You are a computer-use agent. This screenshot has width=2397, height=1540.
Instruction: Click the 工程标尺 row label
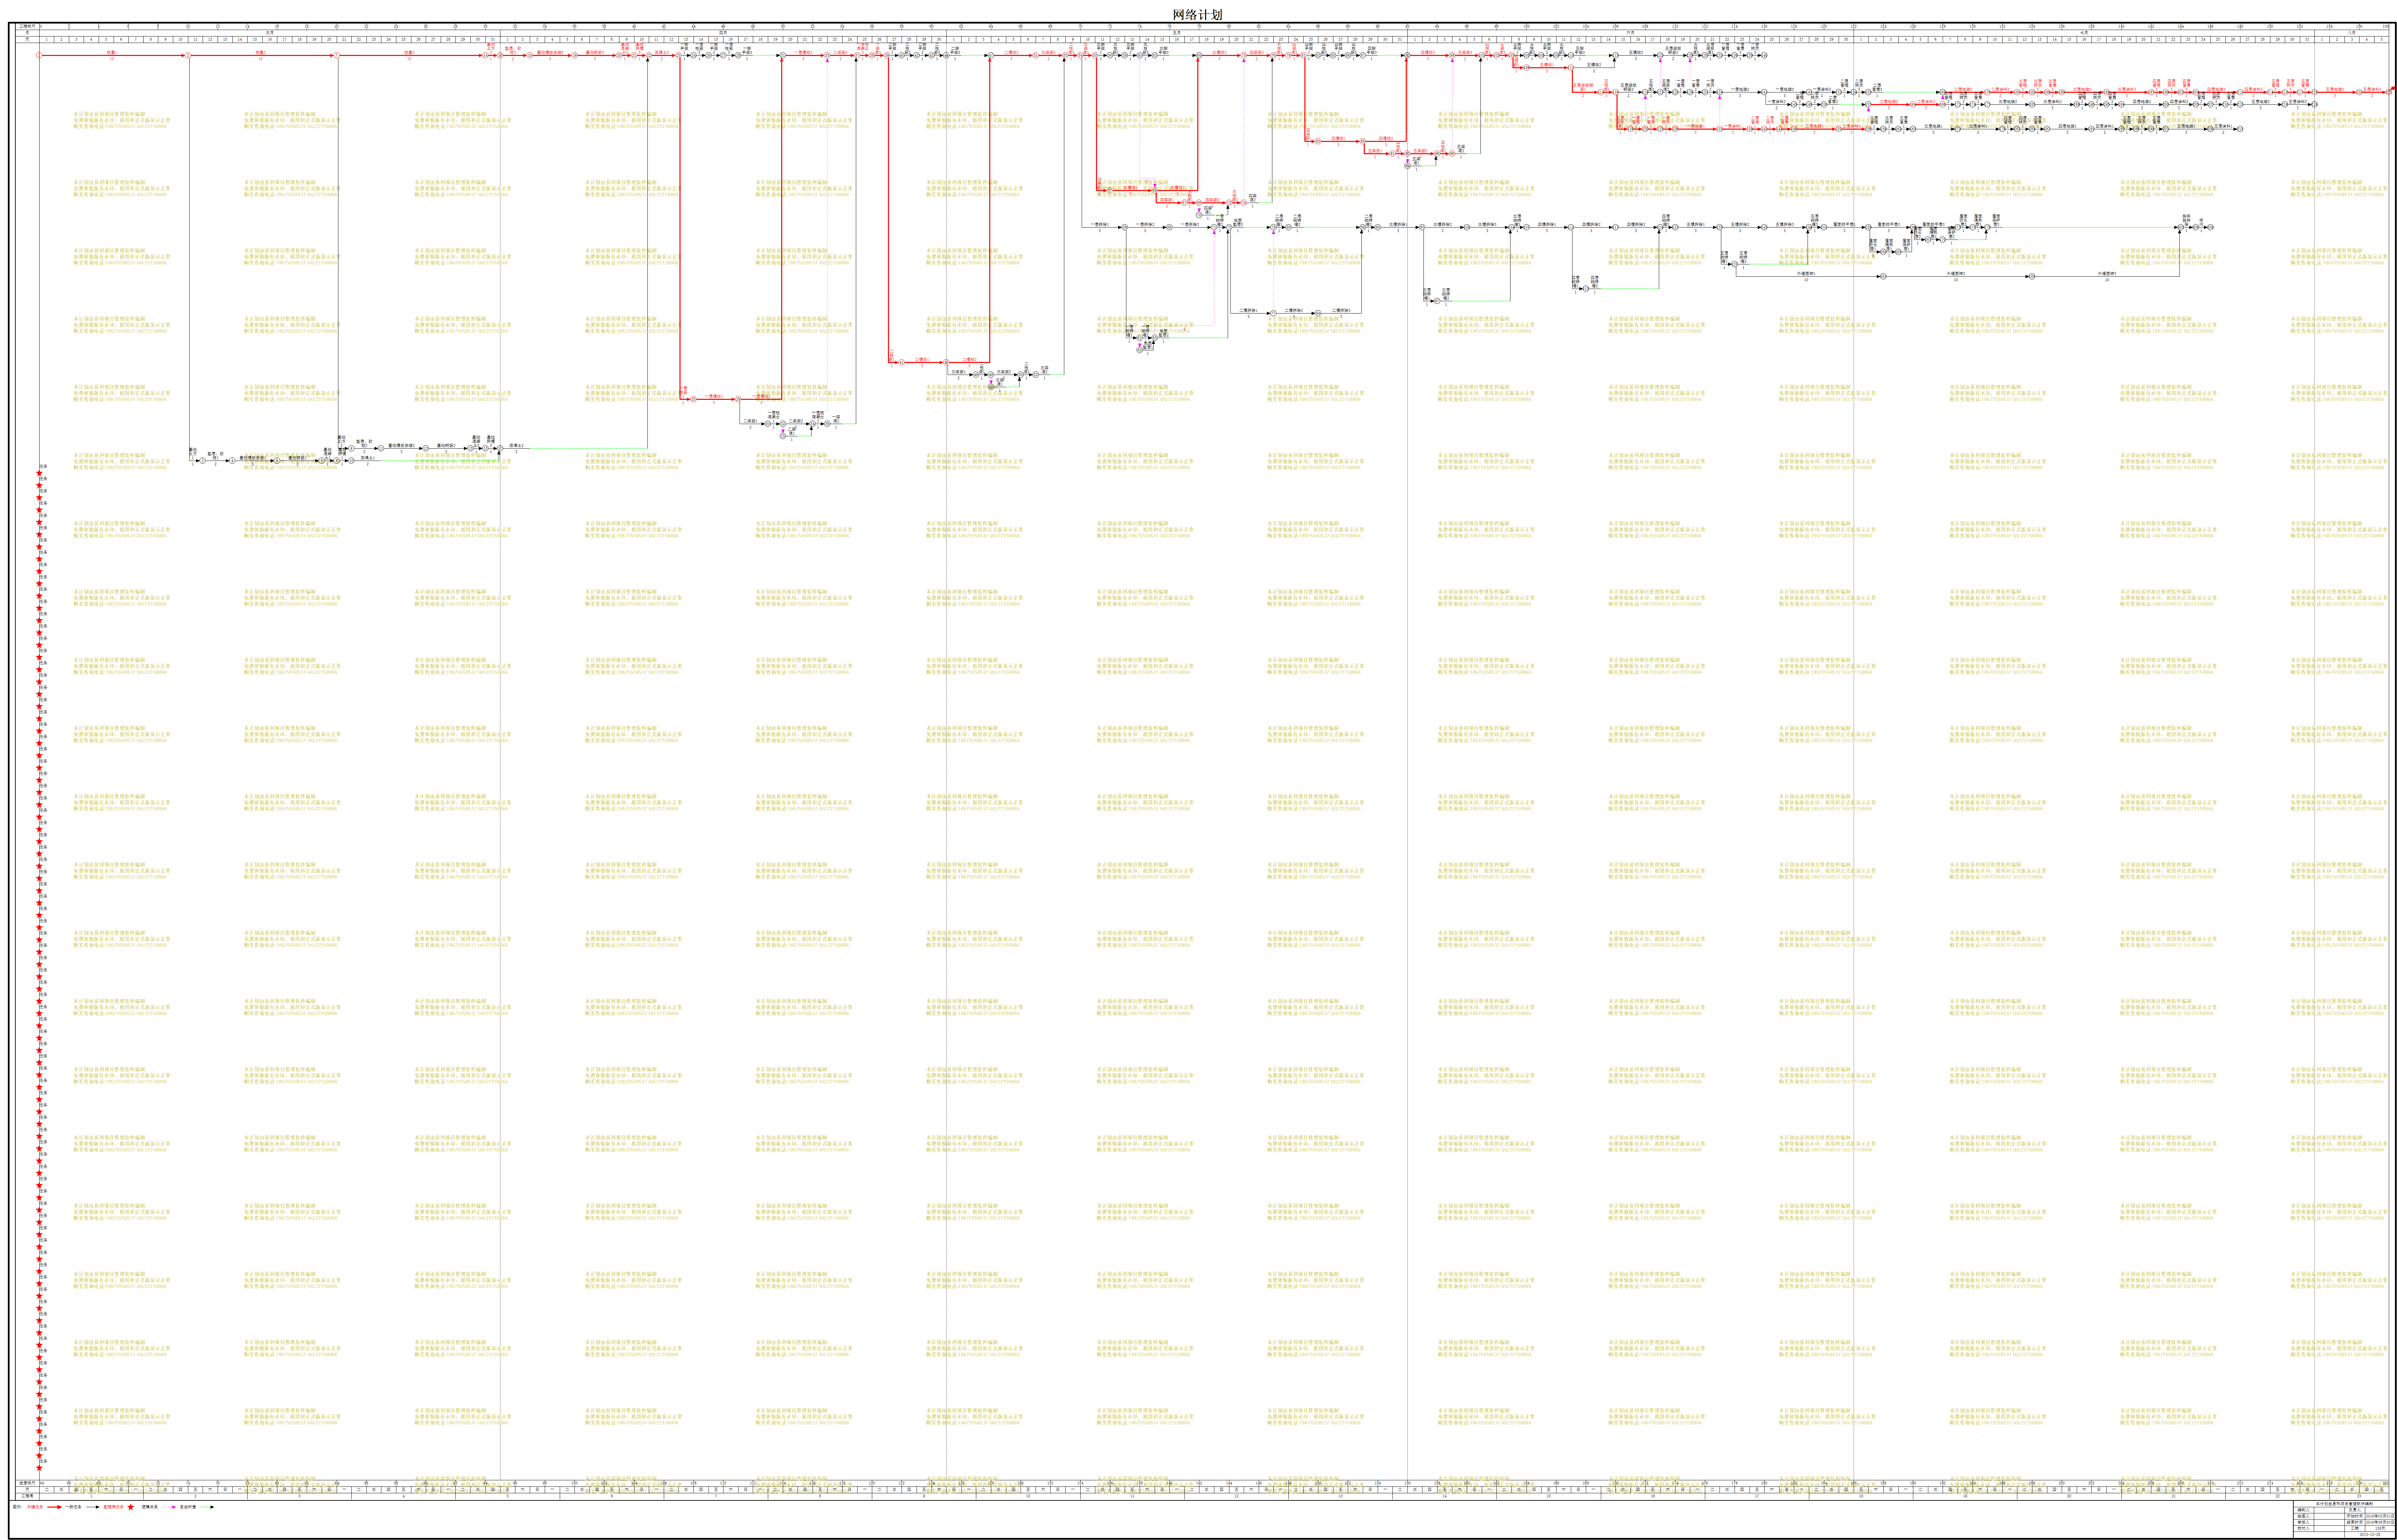coord(27,26)
